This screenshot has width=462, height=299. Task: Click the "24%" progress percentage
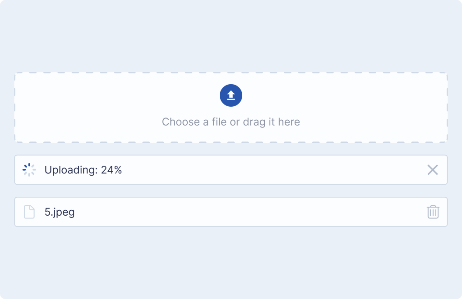point(111,170)
